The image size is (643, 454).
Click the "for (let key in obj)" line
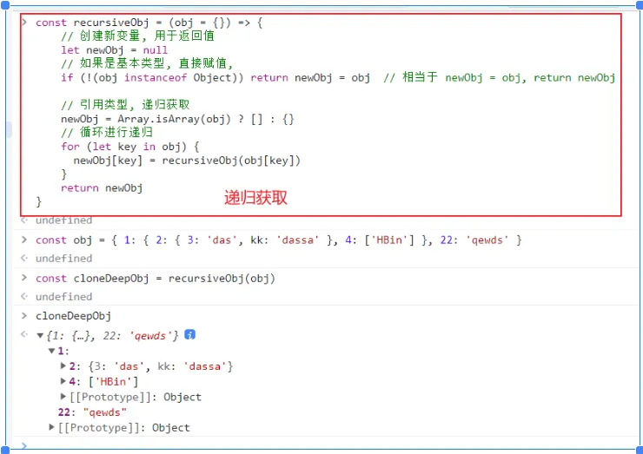tap(118, 146)
